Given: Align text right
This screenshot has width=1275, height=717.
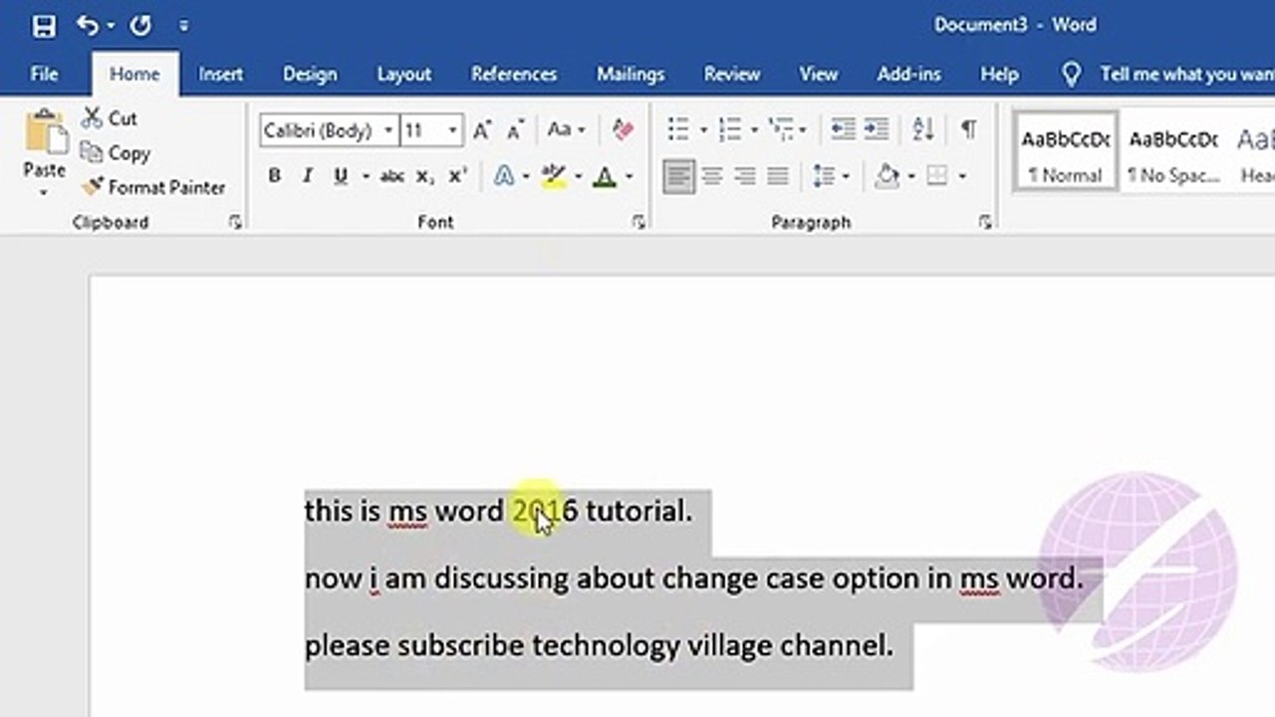Looking at the screenshot, I should point(745,176).
